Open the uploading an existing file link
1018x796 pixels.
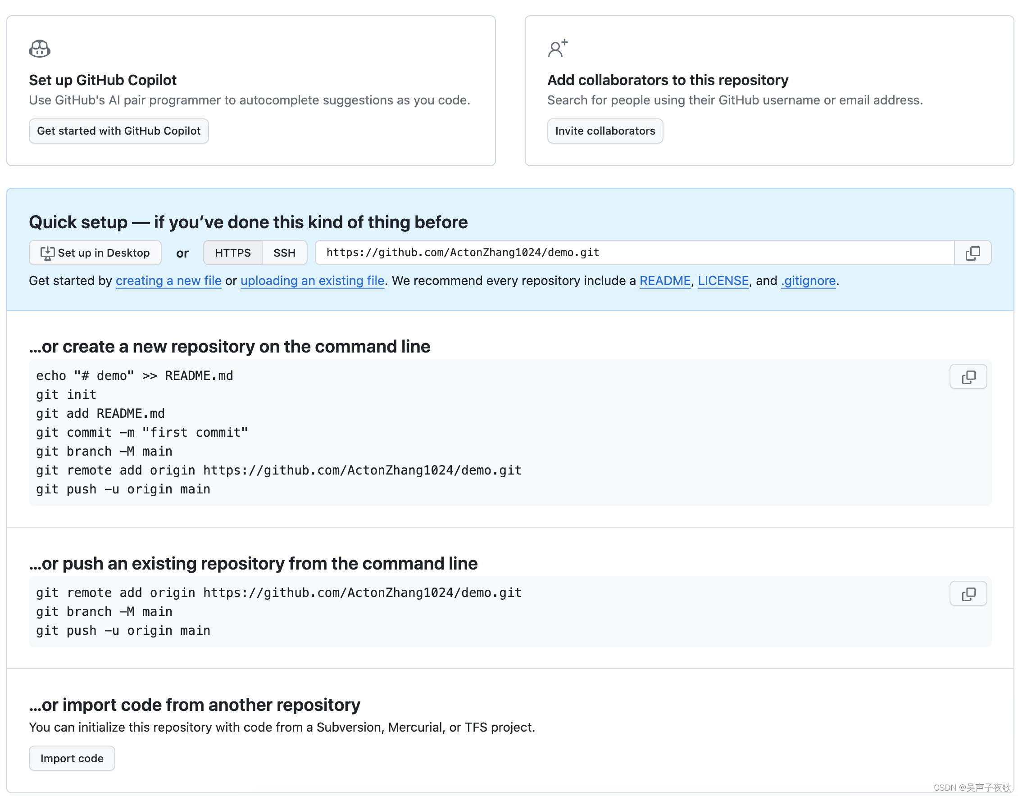tap(313, 280)
